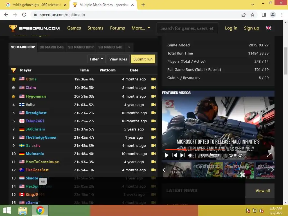Open Chrome three-dot menu
This screenshot has width=288, height=216.
(x=282, y=15)
